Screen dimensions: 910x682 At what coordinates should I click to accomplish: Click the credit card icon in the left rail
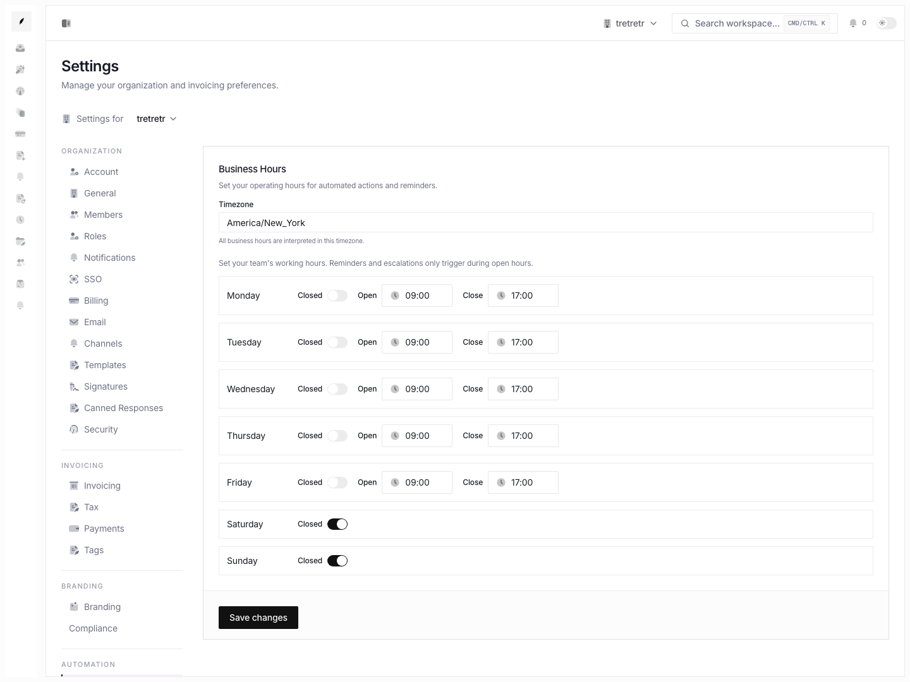[x=20, y=134]
